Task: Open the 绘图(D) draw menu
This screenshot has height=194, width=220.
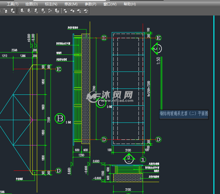Action: click(32, 4)
